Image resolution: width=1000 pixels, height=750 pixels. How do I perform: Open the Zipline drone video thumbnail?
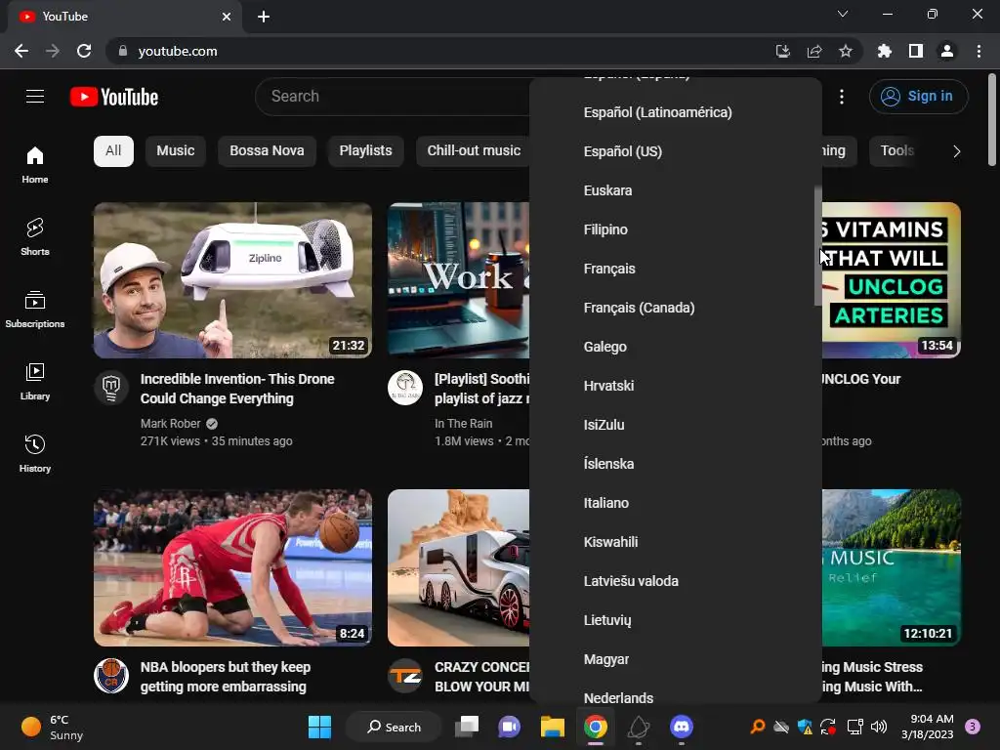pos(232,280)
